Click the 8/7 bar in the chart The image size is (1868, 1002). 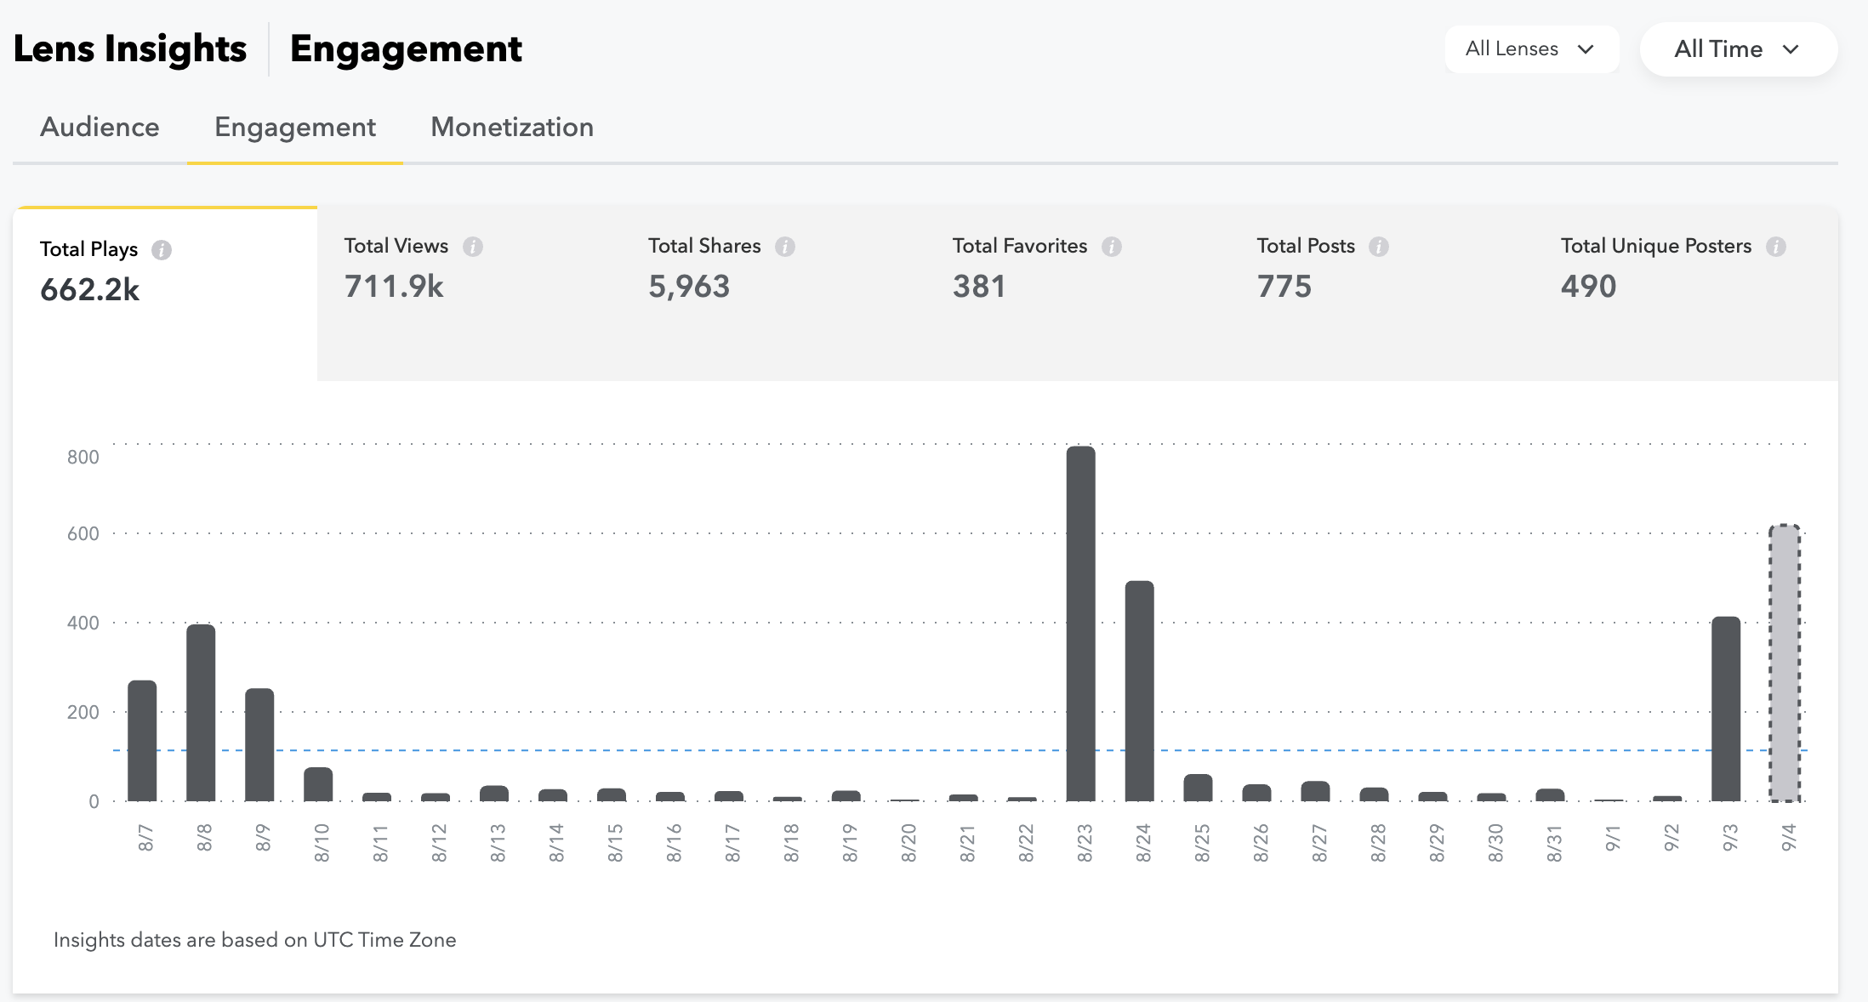point(142,741)
